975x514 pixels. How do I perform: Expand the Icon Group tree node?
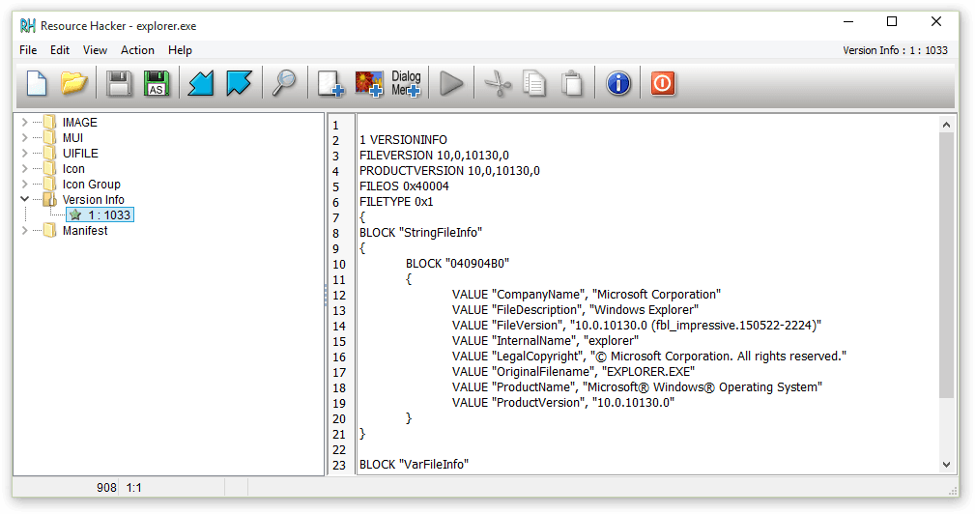(x=25, y=184)
